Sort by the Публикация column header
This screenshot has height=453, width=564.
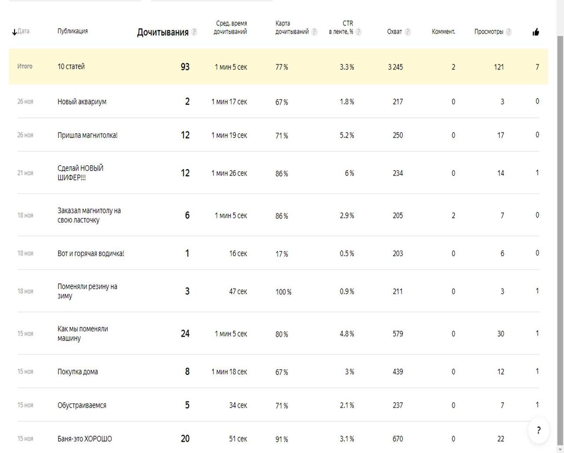72,31
